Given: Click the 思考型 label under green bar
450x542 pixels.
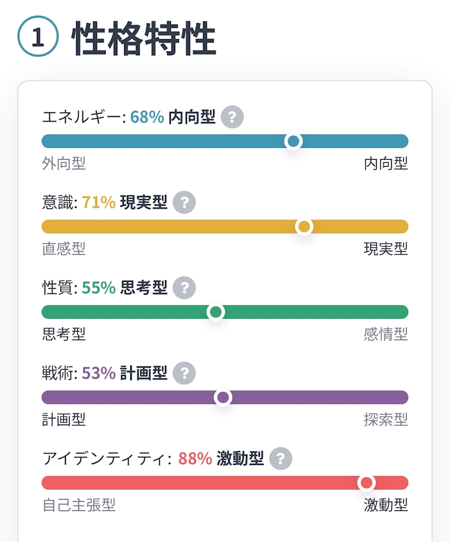Looking at the screenshot, I should (64, 334).
